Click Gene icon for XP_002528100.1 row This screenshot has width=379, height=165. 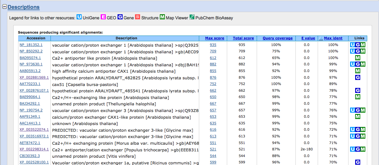(x=358, y=162)
